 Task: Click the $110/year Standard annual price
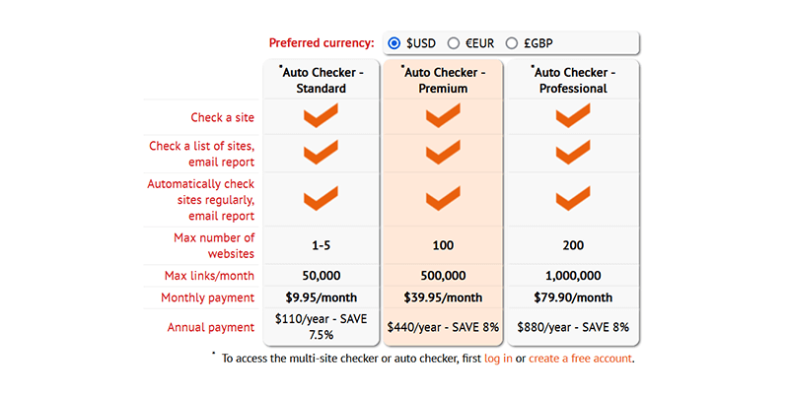tap(321, 326)
